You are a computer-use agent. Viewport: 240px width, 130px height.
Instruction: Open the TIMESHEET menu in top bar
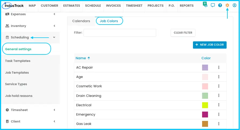(x=134, y=6)
